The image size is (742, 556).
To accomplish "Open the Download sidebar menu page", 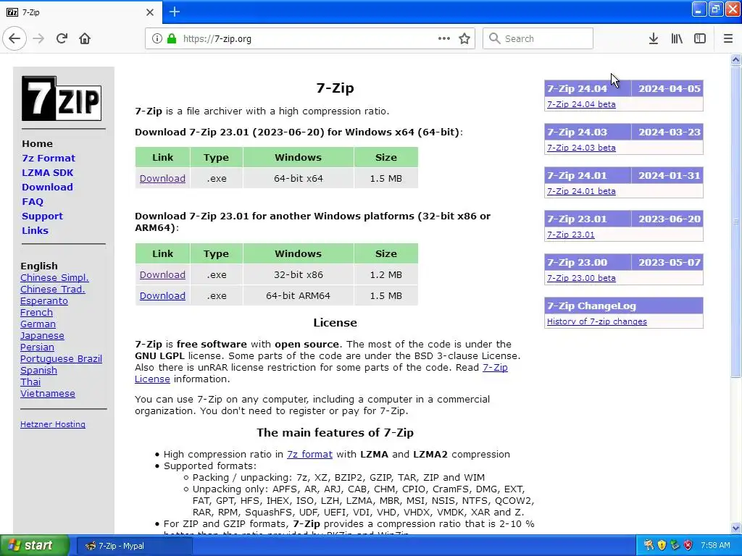I will 47,188.
